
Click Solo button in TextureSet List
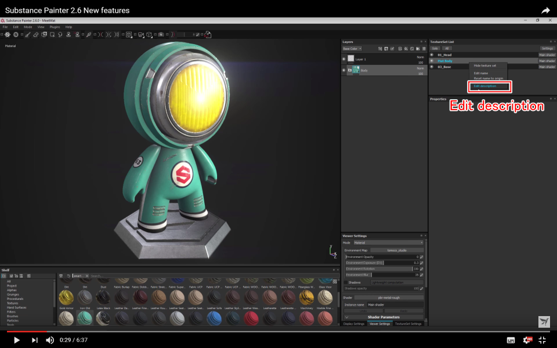pyautogui.click(x=435, y=49)
